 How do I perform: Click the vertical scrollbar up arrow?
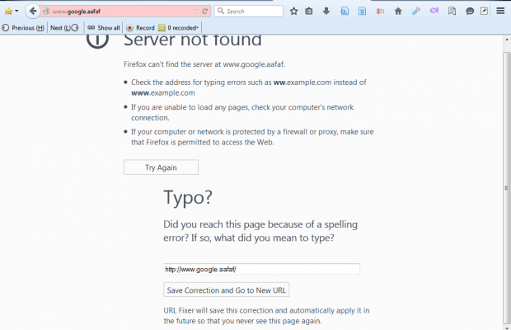tap(507, 40)
